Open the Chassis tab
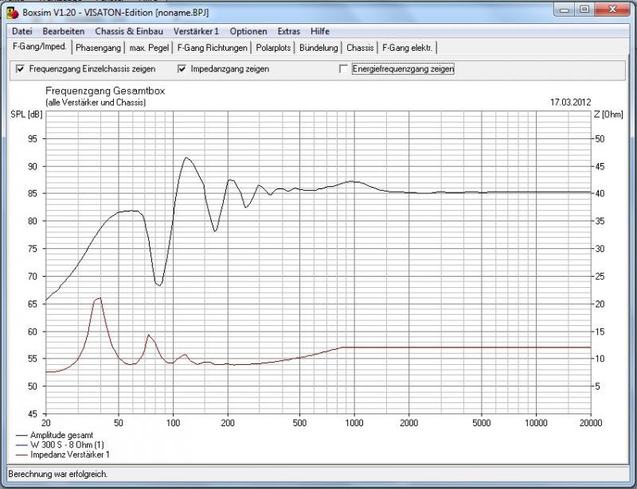The image size is (637, 489). (x=360, y=49)
